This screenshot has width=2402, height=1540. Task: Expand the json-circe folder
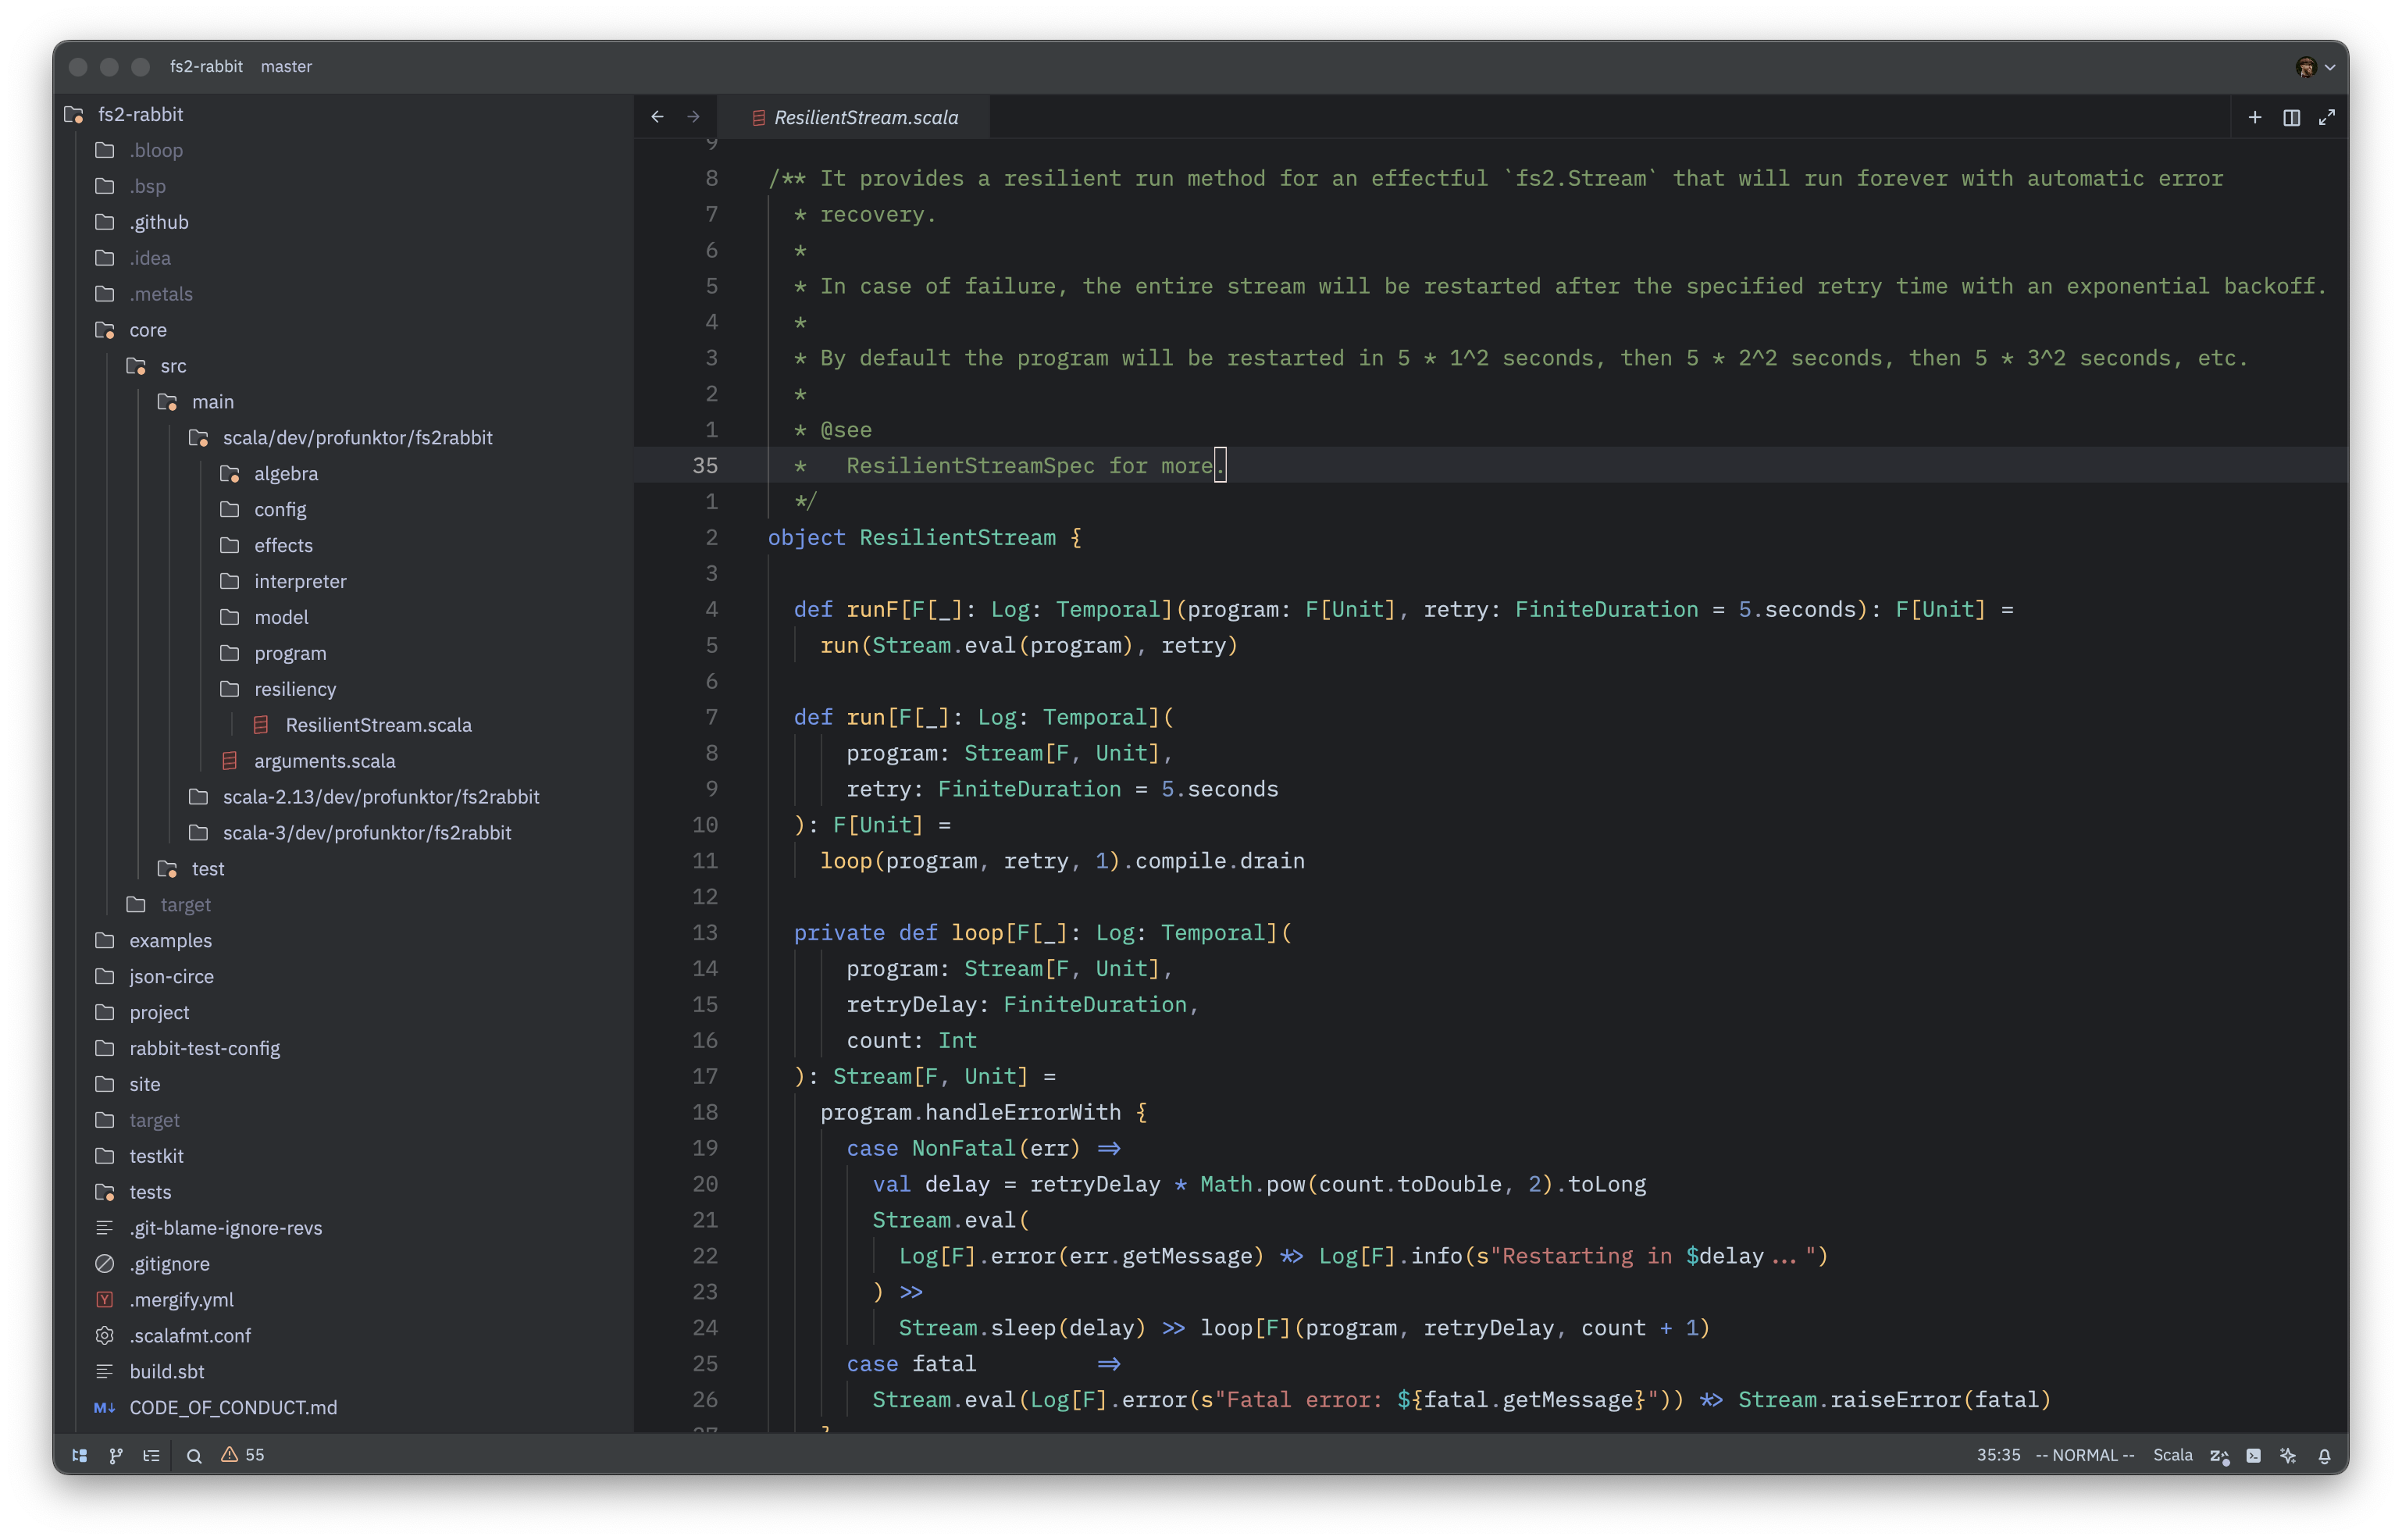pyautogui.click(x=171, y=976)
